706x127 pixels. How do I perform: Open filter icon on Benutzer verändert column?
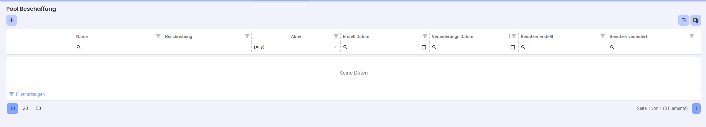coord(692,36)
